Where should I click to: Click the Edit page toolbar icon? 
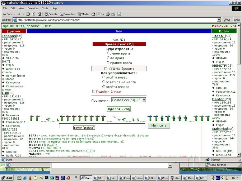pos(114,14)
